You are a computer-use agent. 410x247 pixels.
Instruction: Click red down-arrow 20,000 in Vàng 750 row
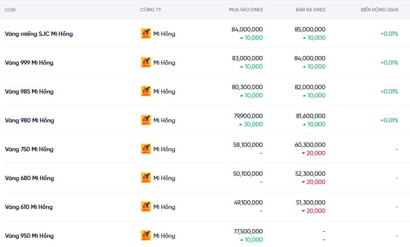click(x=313, y=153)
